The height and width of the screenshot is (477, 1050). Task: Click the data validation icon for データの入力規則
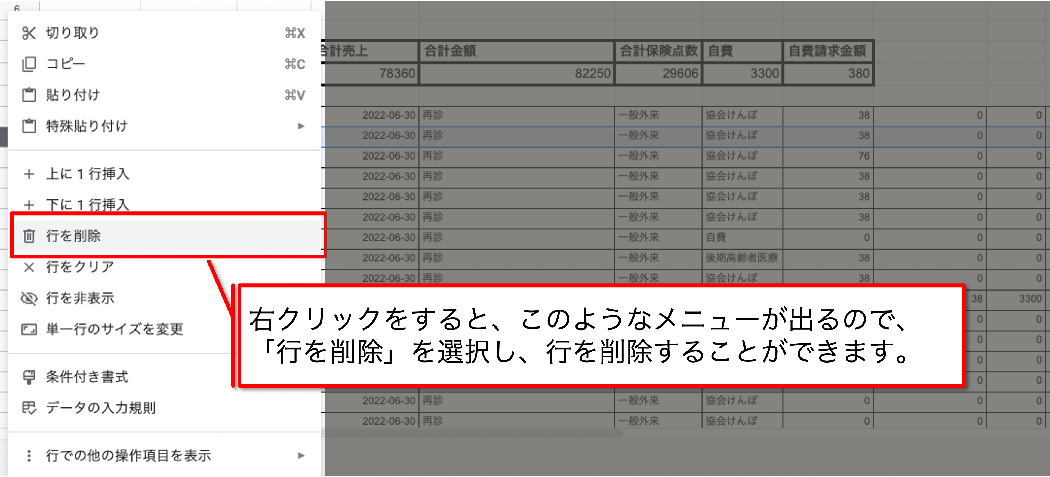[29, 408]
